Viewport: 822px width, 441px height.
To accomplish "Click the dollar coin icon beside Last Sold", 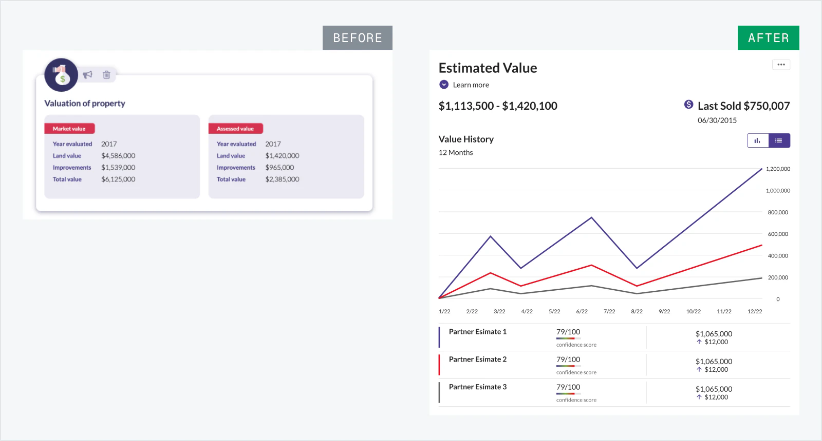I will point(689,105).
